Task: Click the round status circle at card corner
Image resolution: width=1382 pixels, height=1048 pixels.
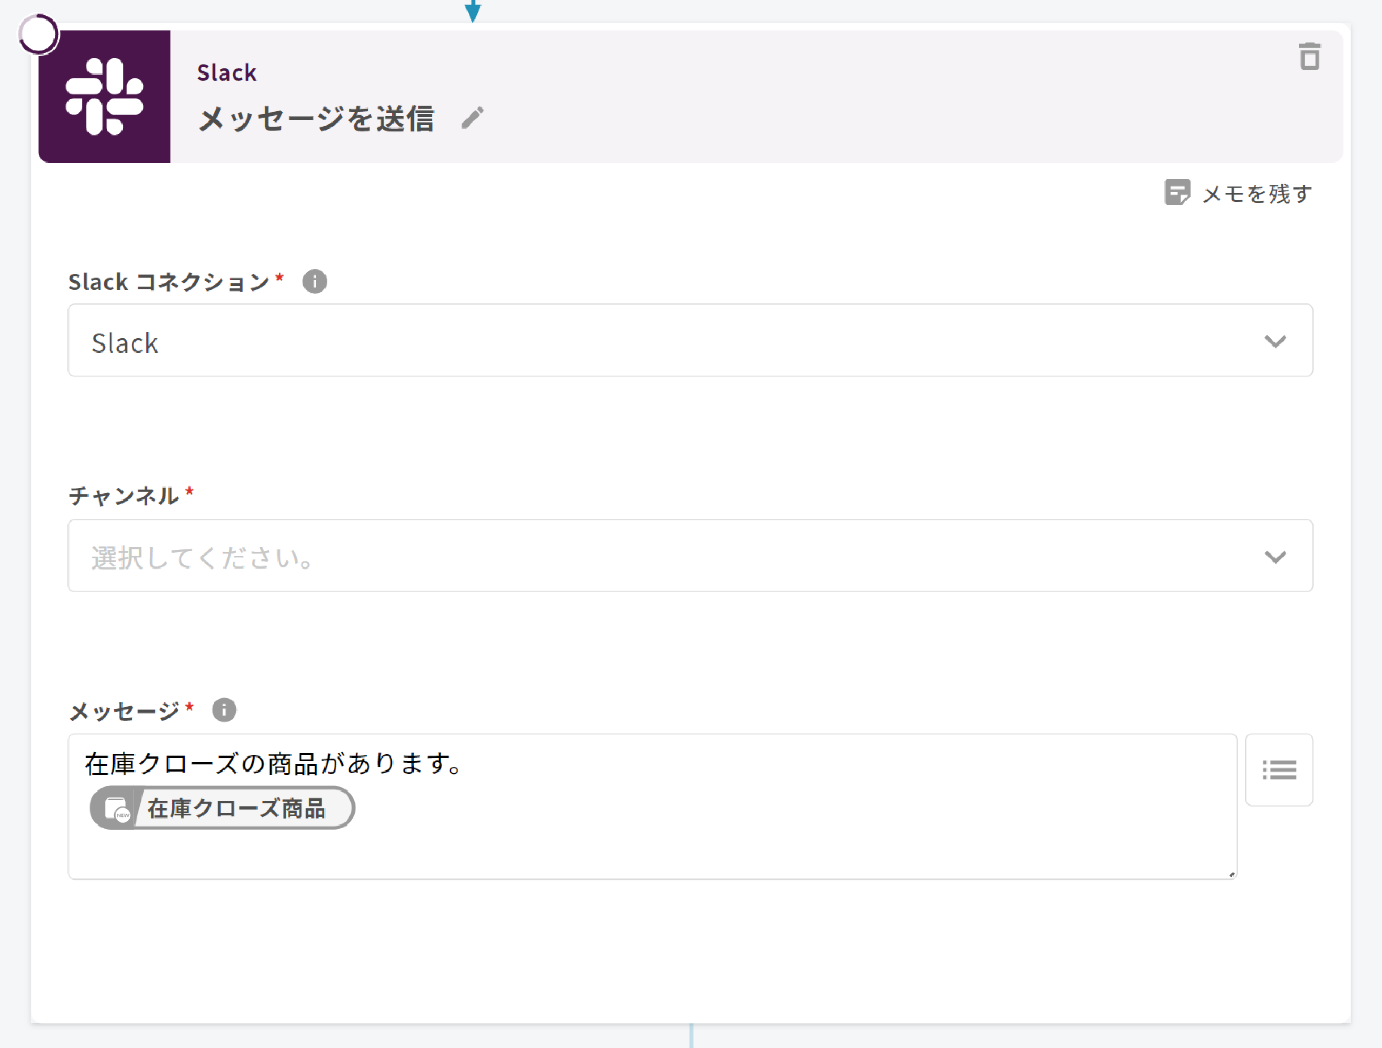Action: [38, 35]
